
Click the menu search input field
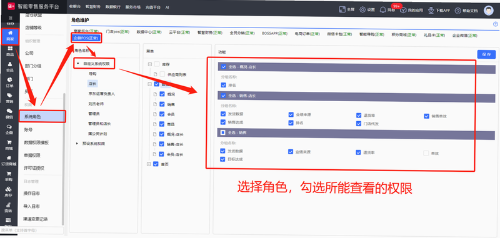pos(32,230)
